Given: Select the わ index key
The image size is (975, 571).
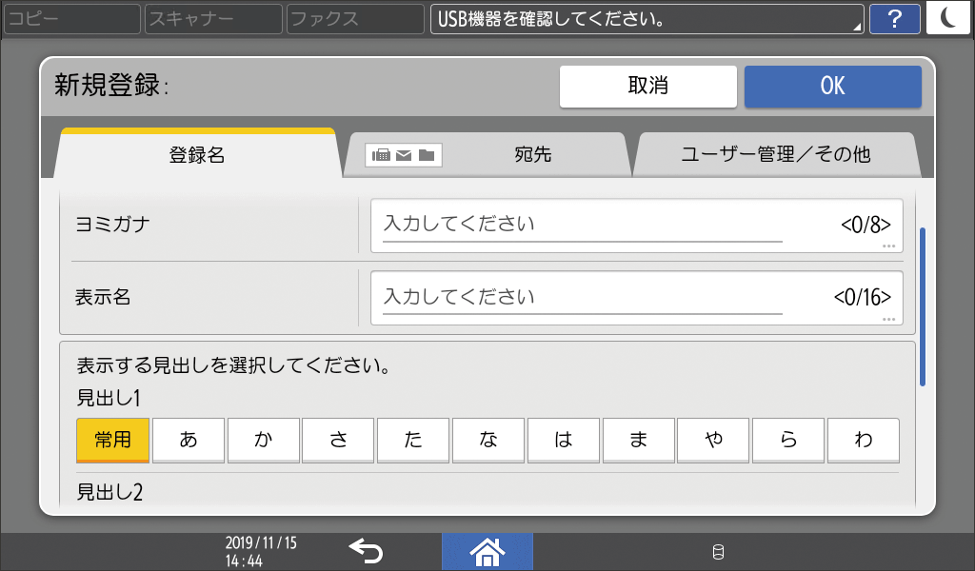Looking at the screenshot, I should tap(863, 440).
